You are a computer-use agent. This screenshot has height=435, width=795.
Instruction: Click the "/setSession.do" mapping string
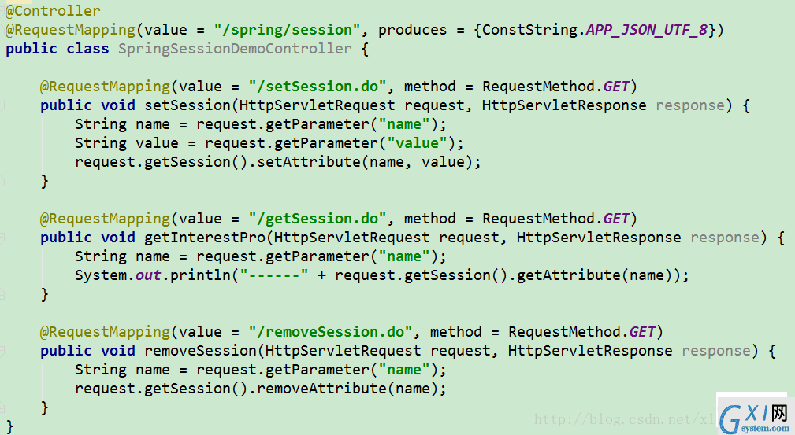(318, 87)
